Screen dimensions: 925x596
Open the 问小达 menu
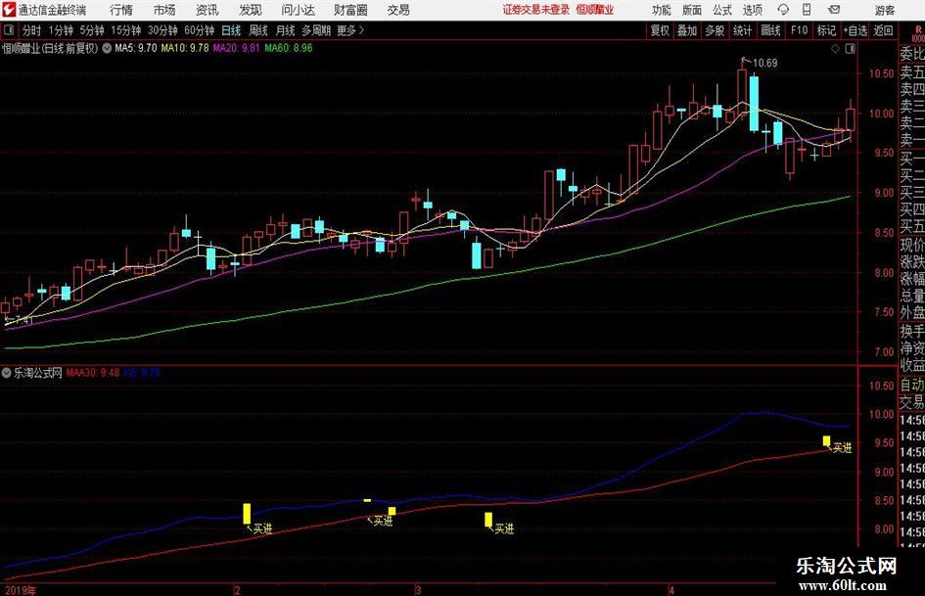(x=298, y=10)
